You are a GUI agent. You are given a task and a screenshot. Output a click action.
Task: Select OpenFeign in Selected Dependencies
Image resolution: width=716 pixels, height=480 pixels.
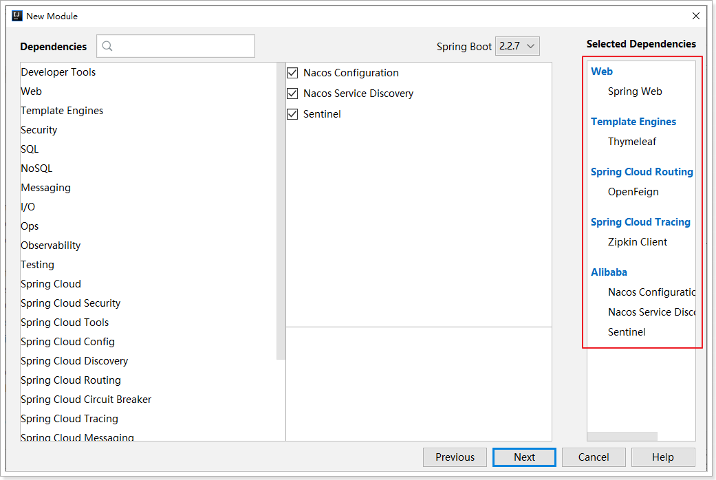(x=633, y=192)
